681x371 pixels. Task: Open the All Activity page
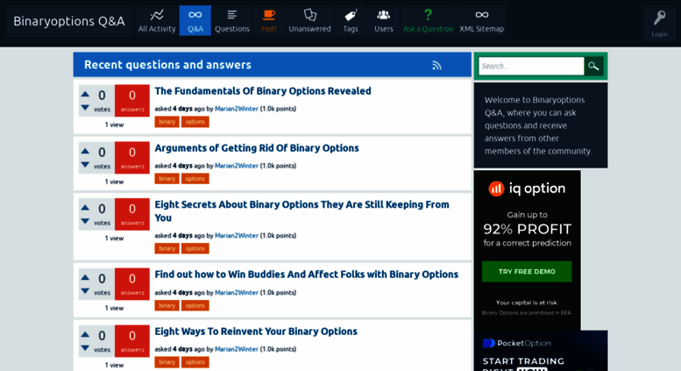pyautogui.click(x=157, y=20)
